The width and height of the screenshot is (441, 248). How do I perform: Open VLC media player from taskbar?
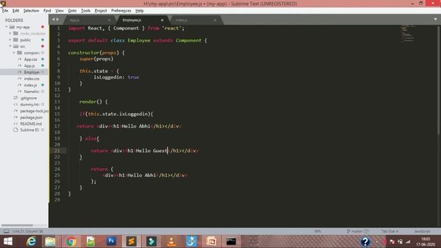[172, 242]
